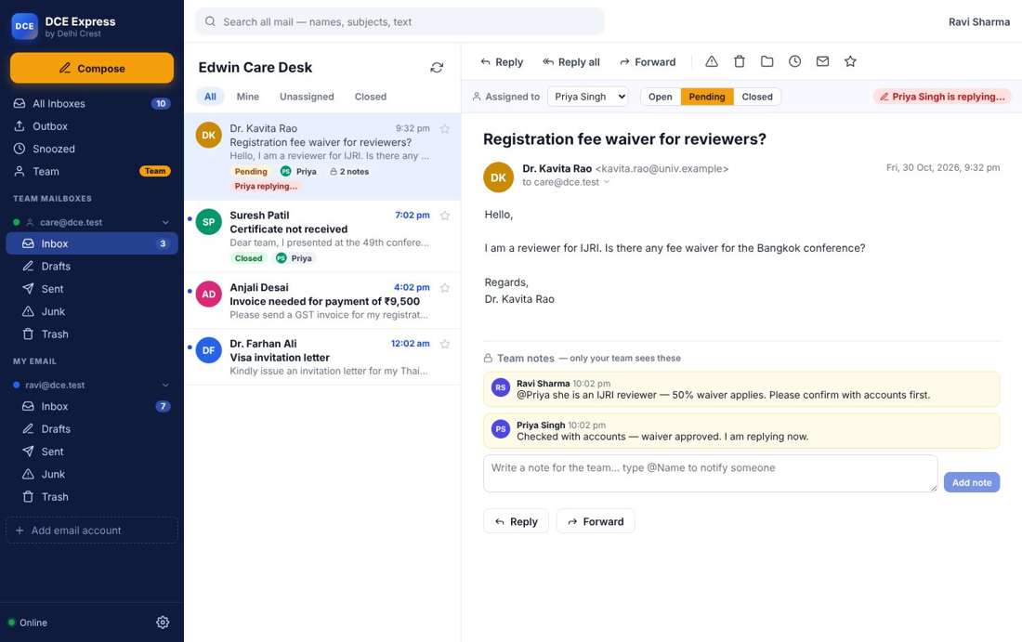Click the Compose button

point(92,68)
